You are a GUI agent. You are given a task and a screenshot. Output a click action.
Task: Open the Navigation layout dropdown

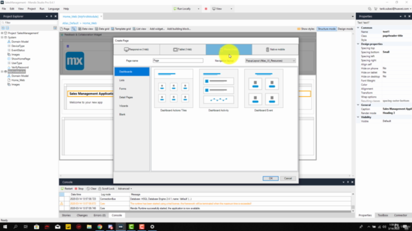[x=270, y=61]
